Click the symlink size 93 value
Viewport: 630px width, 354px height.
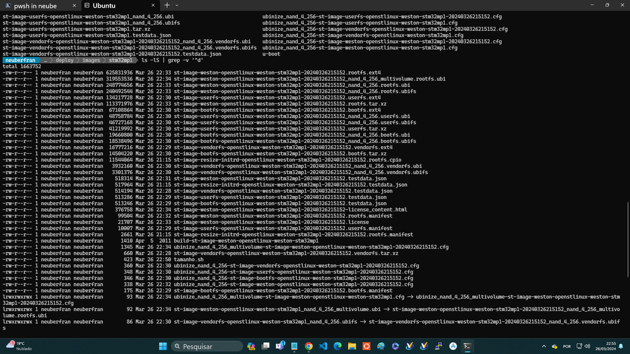tap(129, 297)
